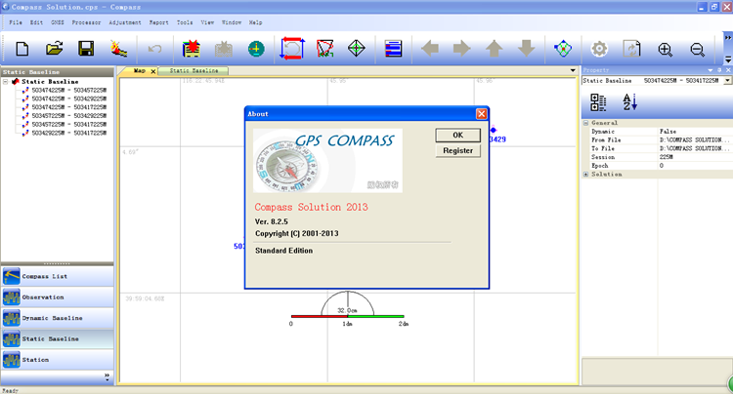
Task: Open the Static Baseline property dropdown
Action: tap(726, 81)
